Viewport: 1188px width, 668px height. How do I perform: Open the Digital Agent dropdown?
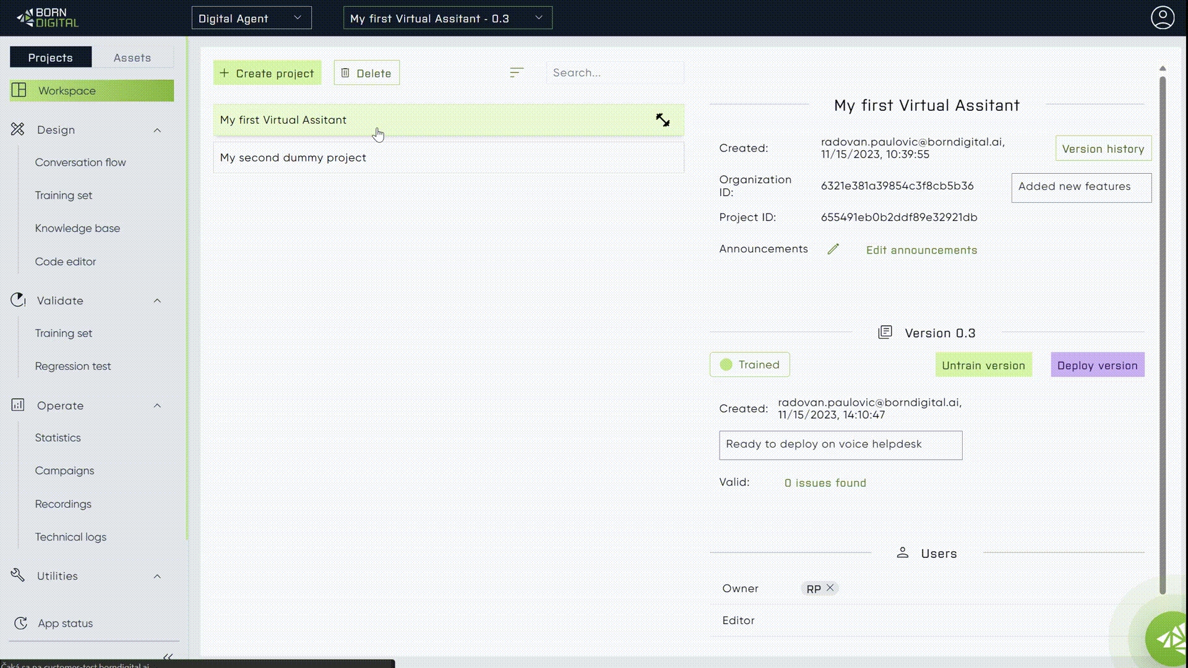(x=251, y=19)
